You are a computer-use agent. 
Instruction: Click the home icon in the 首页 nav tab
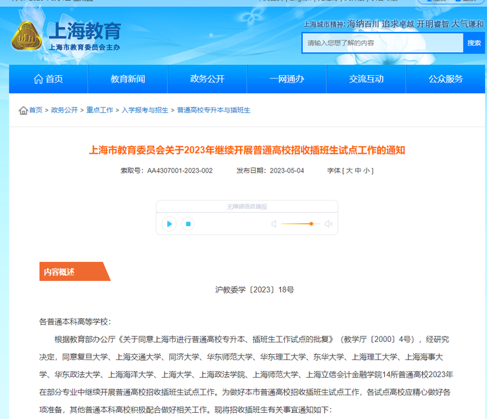[38, 79]
